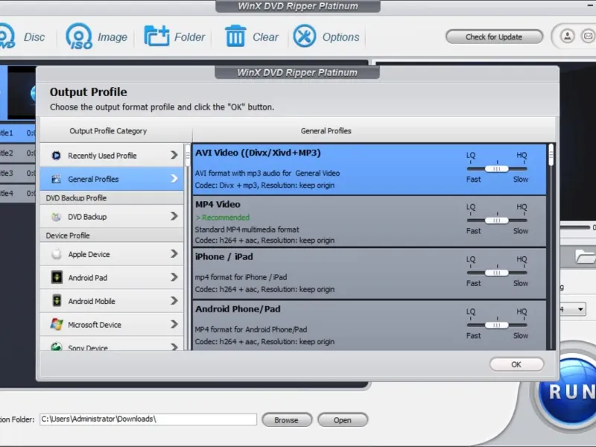Image resolution: width=596 pixels, height=447 pixels.
Task: Click the Disc toolbar label
Action: pyautogui.click(x=34, y=37)
